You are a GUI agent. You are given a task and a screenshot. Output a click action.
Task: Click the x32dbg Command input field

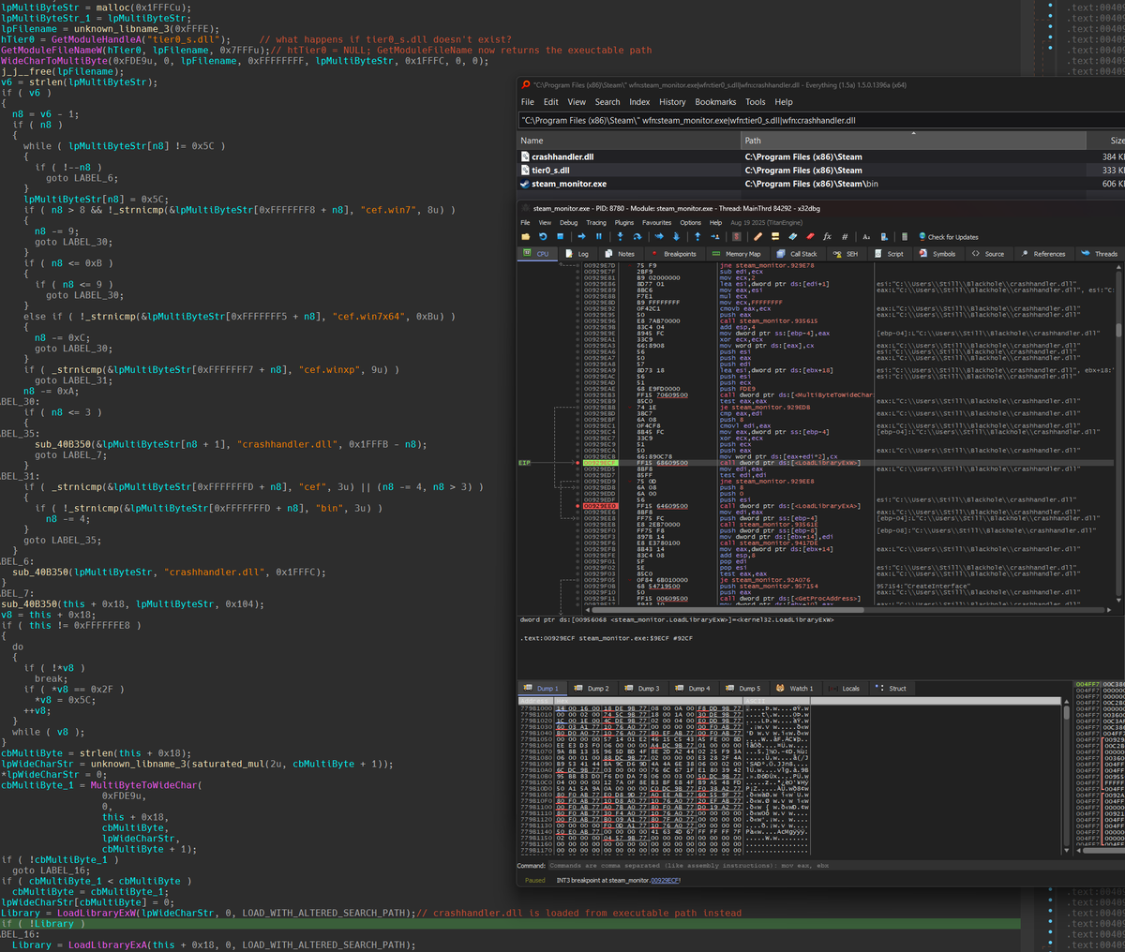(834, 866)
